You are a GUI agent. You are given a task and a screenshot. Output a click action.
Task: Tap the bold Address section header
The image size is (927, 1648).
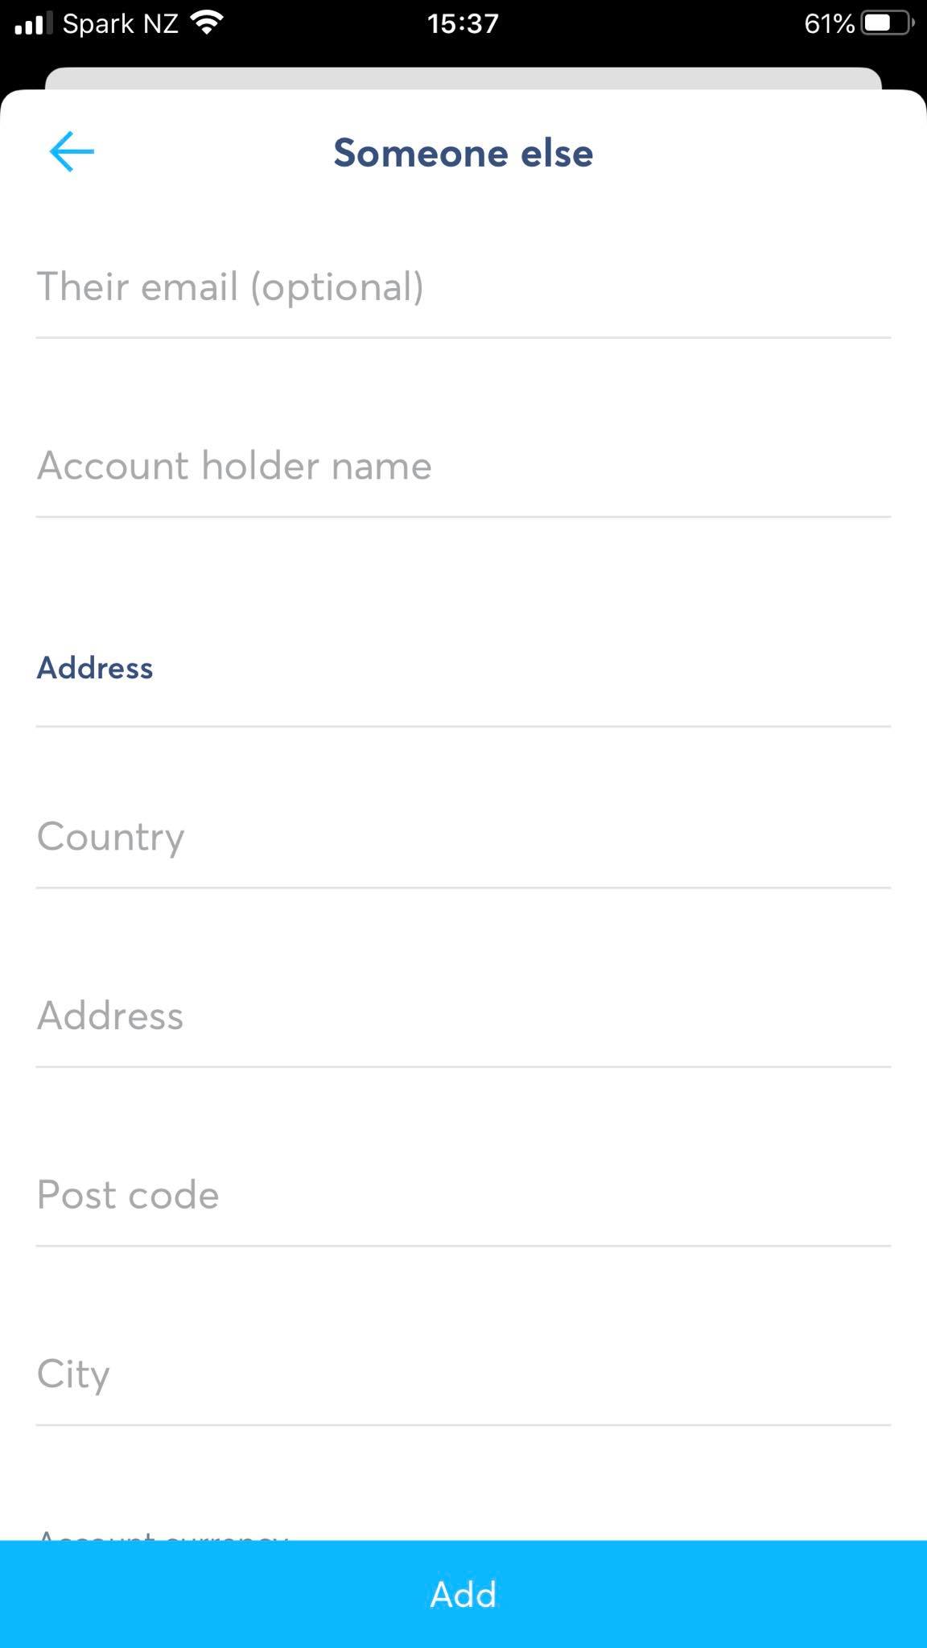[x=95, y=668]
